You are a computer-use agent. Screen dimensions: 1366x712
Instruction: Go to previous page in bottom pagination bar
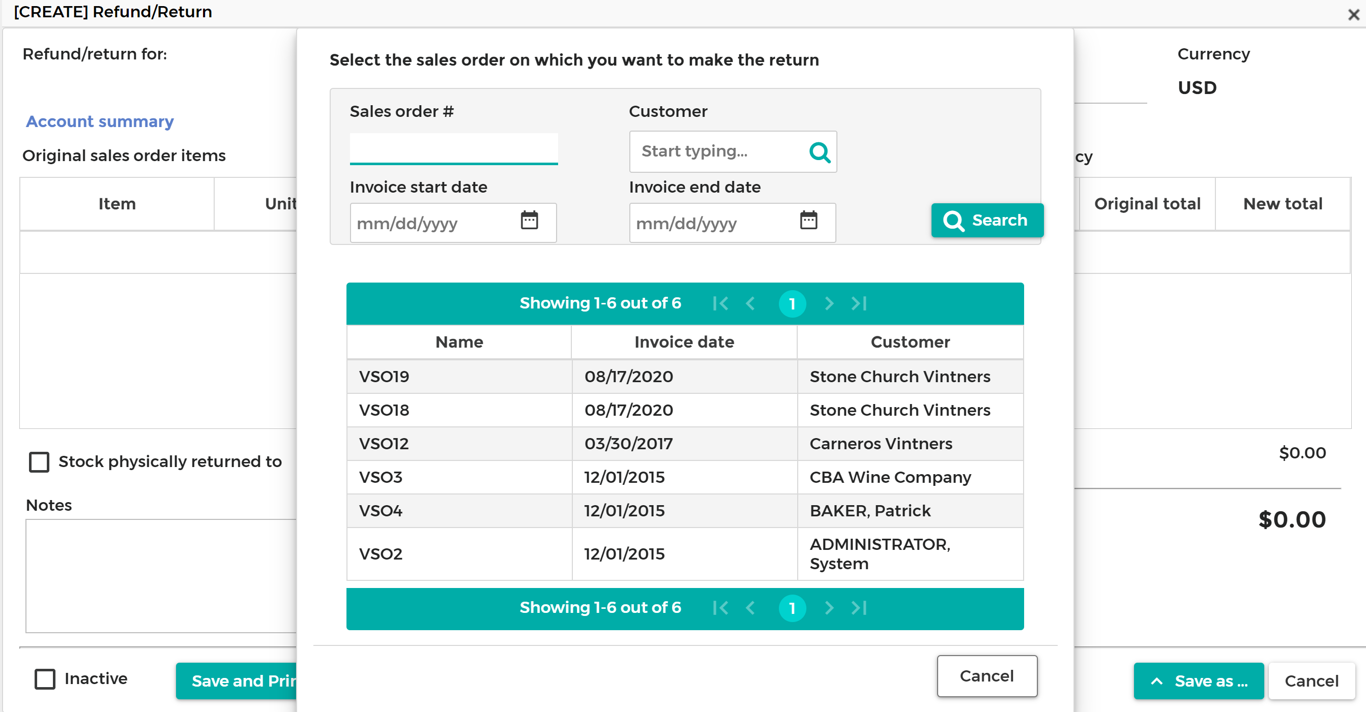click(x=750, y=608)
